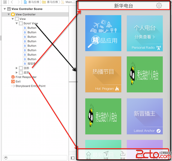The width and height of the screenshot is (172, 161).
Task: Tap green 秀出我的个人电台 tile beside 热播节目
Action: tap(145, 74)
